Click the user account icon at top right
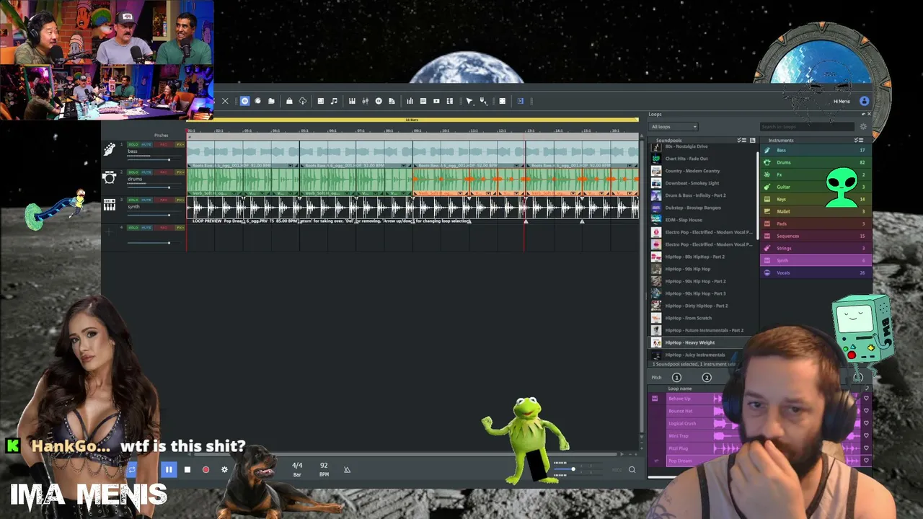The image size is (923, 519). tap(865, 101)
